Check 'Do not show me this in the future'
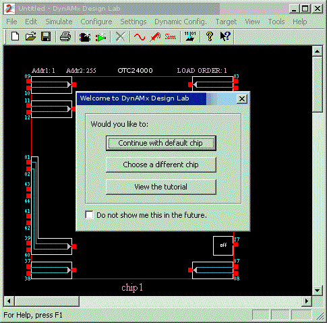Screen dimensions: 327x323 click(89, 214)
